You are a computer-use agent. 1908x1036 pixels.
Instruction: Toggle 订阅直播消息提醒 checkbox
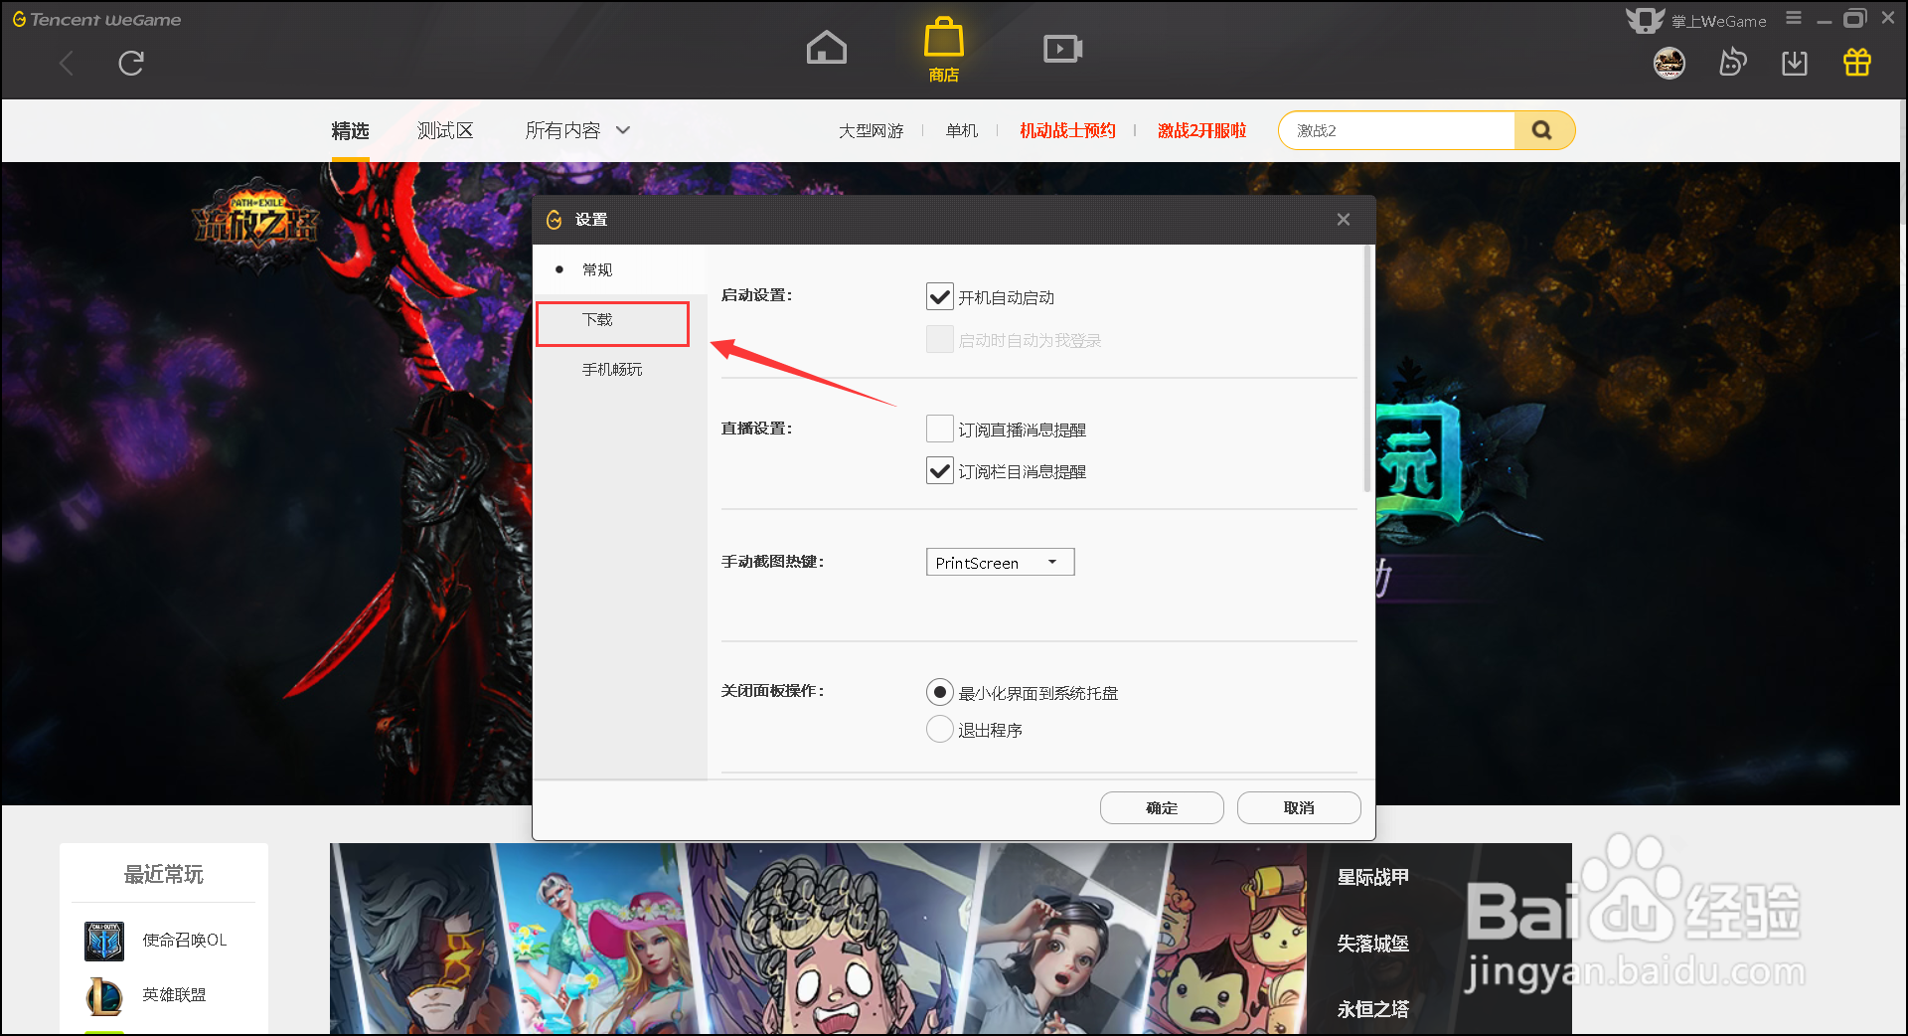pyautogui.click(x=939, y=429)
